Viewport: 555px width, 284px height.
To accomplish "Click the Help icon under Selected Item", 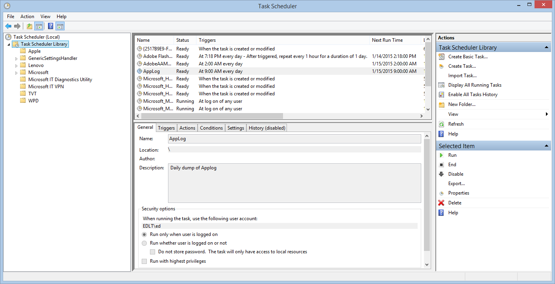I will 441,213.
